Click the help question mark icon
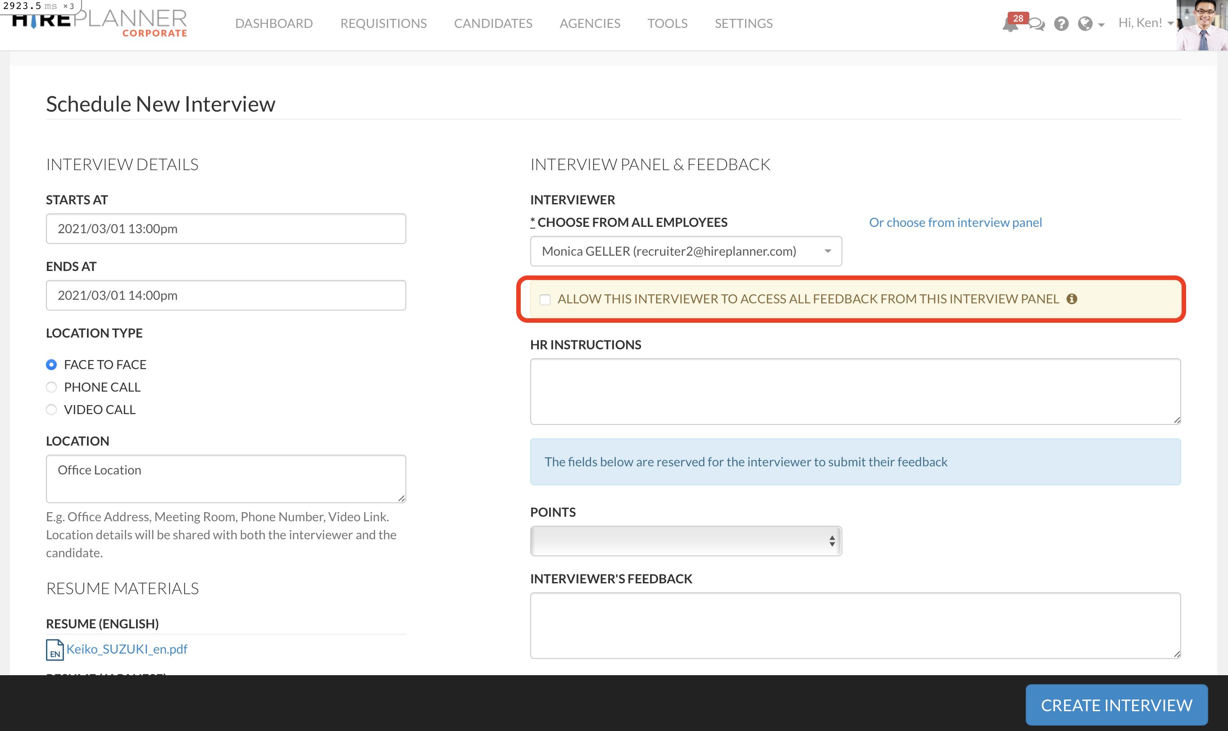Screen dimensions: 1228x731 [1061, 24]
